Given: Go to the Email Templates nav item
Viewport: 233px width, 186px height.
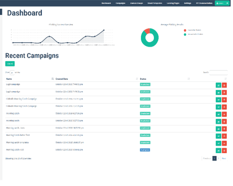Looking at the screenshot, I should tap(155, 3).
